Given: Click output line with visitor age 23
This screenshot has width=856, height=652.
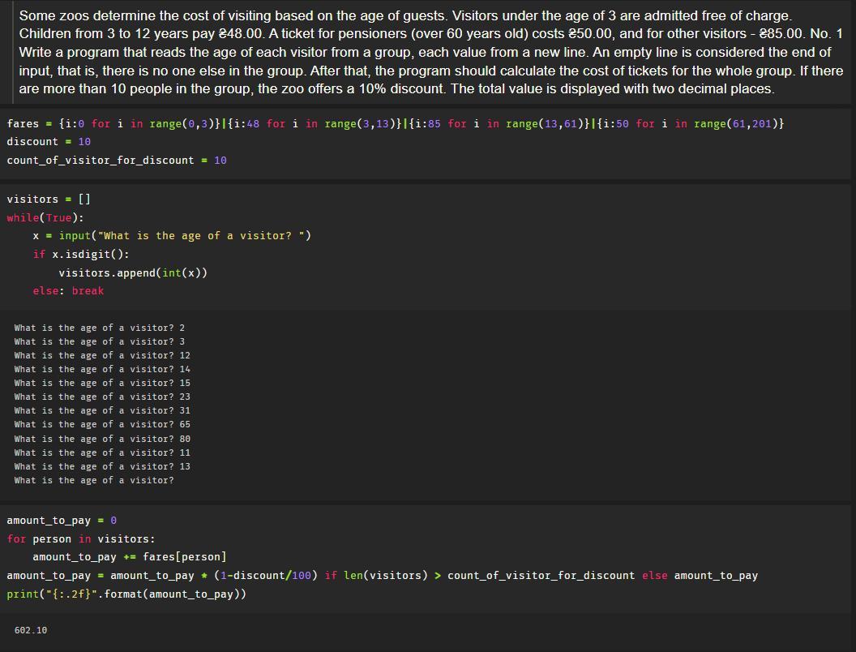Looking at the screenshot, I should (102, 397).
